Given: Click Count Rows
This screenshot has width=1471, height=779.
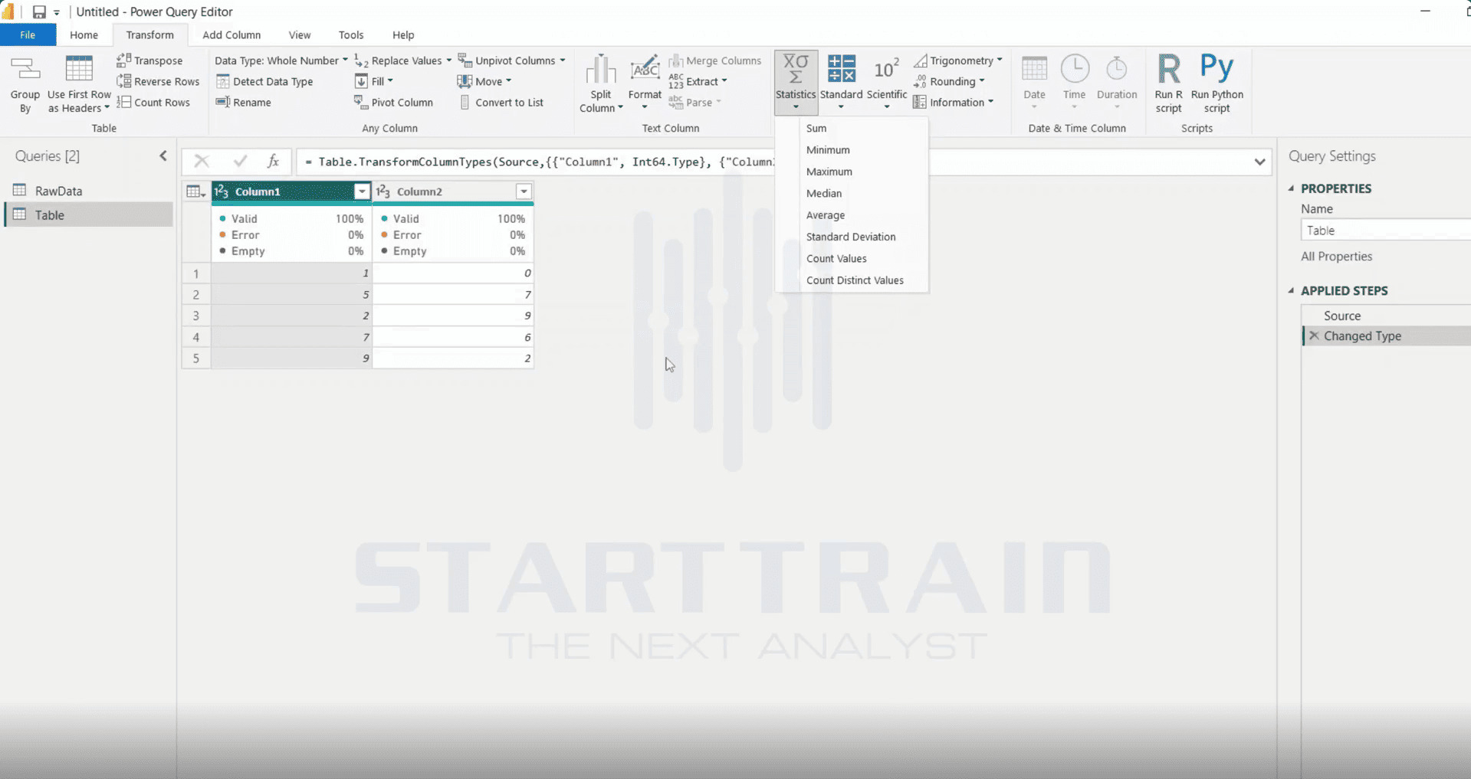Looking at the screenshot, I should click(x=153, y=102).
